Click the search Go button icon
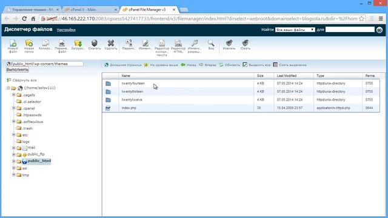This screenshot has width=388, height=218. tap(380, 30)
